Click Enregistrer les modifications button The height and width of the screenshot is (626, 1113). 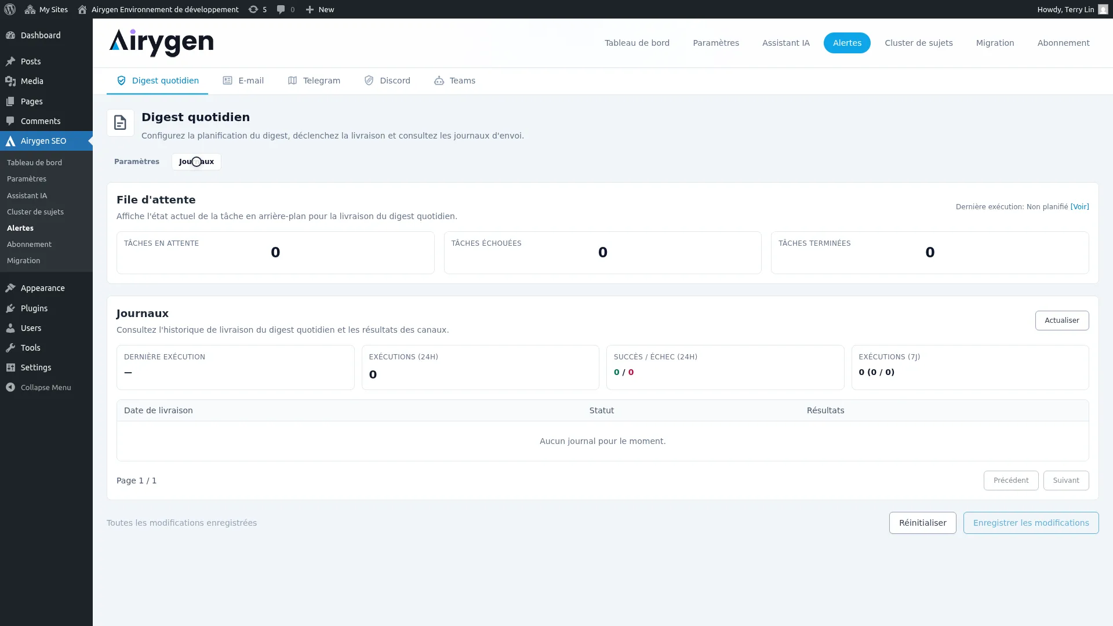(x=1031, y=523)
